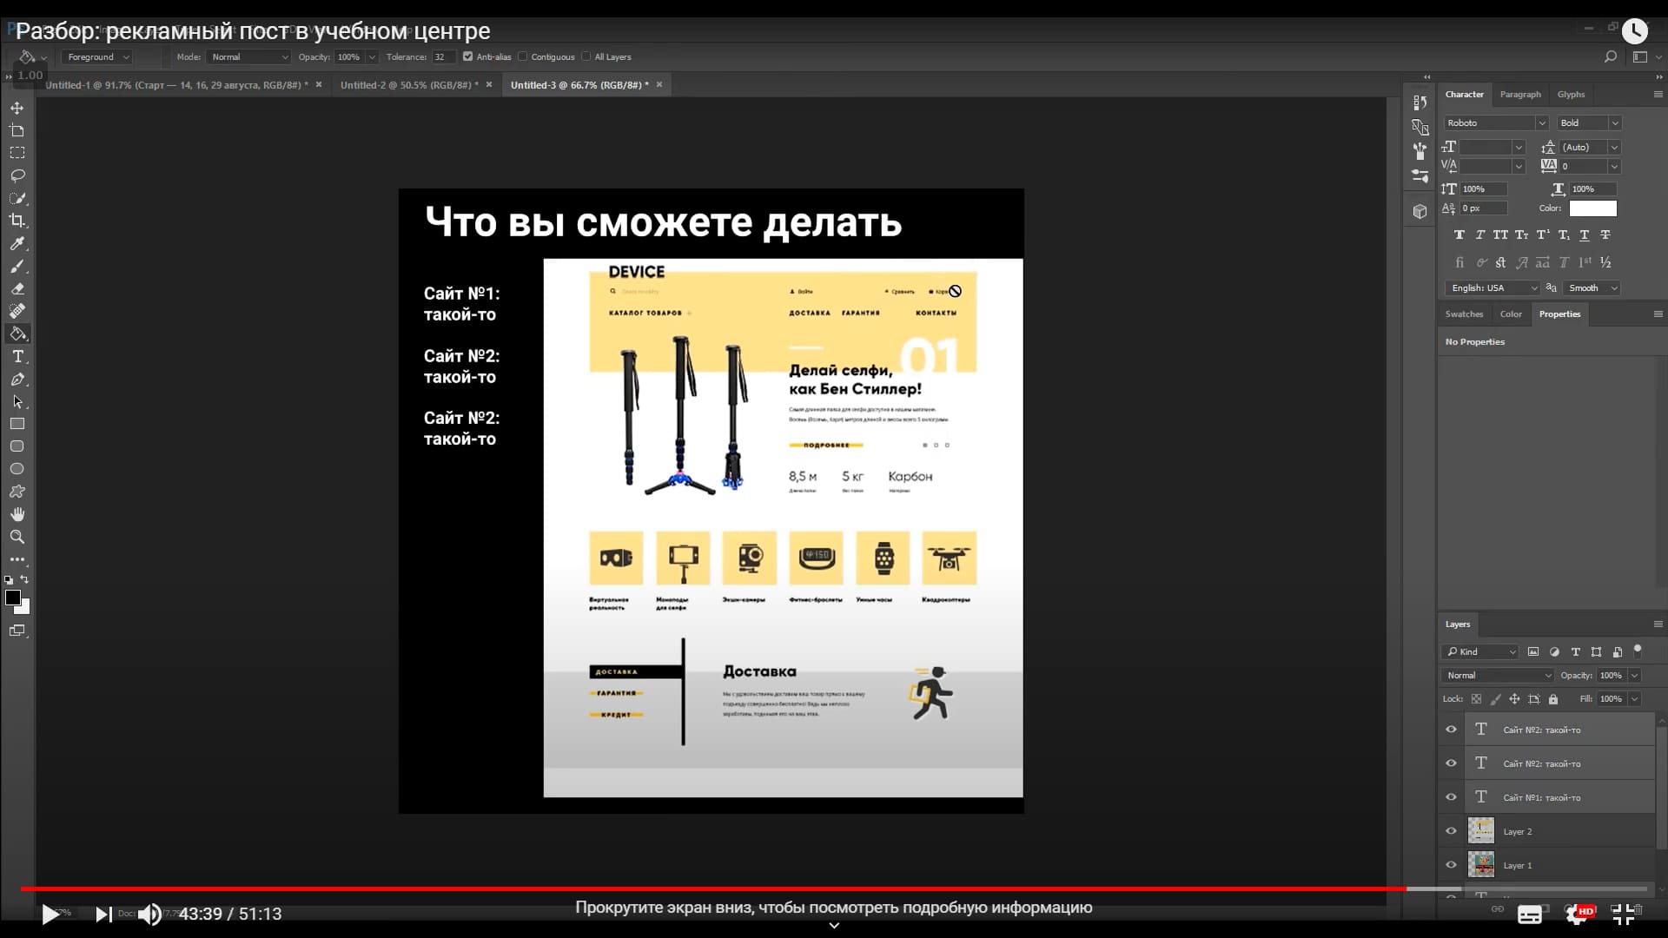This screenshot has width=1668, height=938.
Task: Open the Edit Toolbar three-dots menu
Action: point(17,559)
